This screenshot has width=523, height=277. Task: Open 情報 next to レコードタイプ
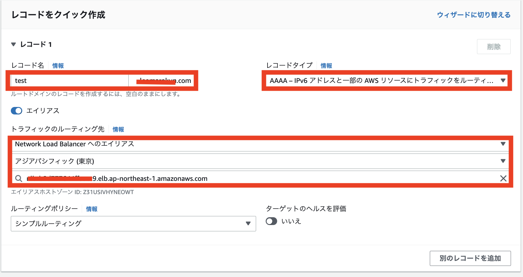tap(326, 65)
